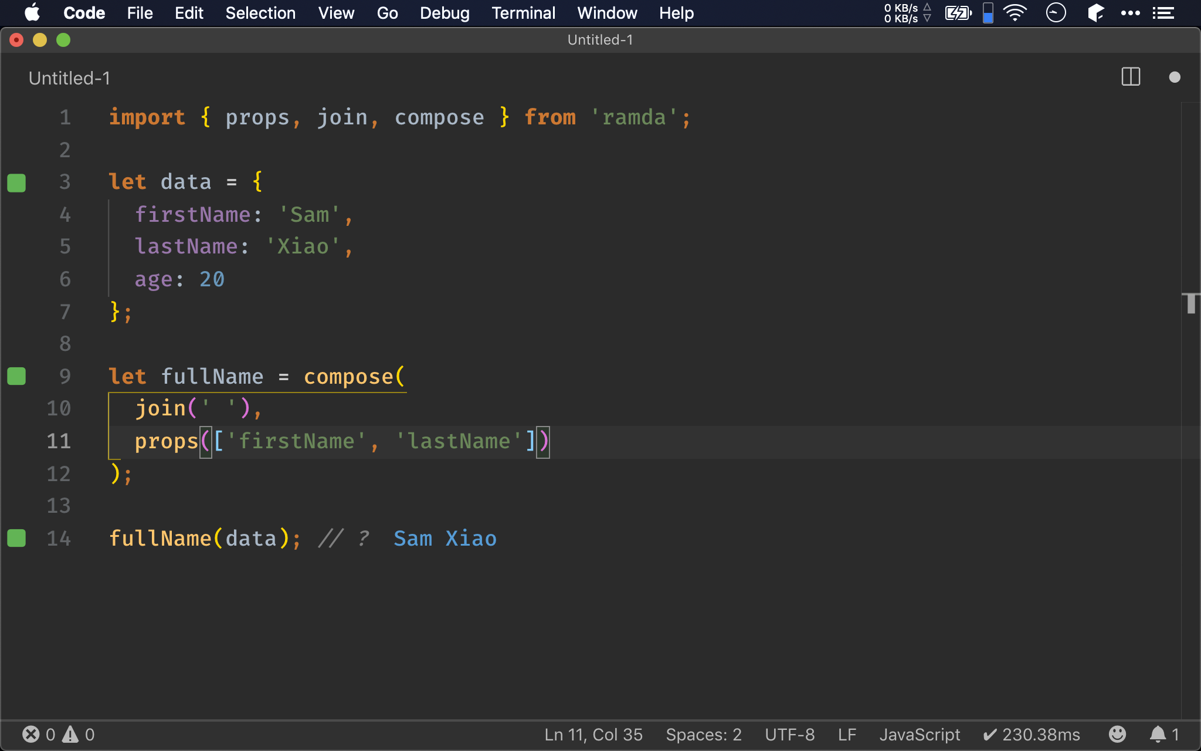1201x751 pixels.
Task: Click the smiley feedback icon
Action: [1117, 735]
